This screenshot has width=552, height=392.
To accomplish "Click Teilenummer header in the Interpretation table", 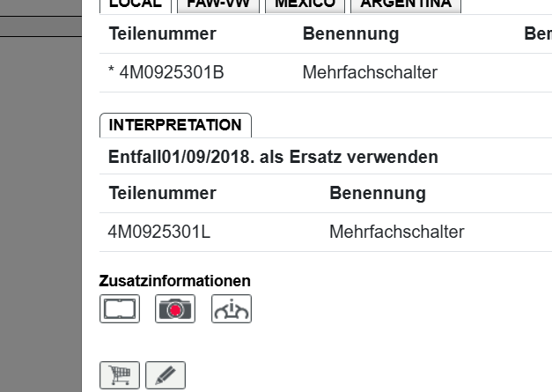I will pos(162,193).
